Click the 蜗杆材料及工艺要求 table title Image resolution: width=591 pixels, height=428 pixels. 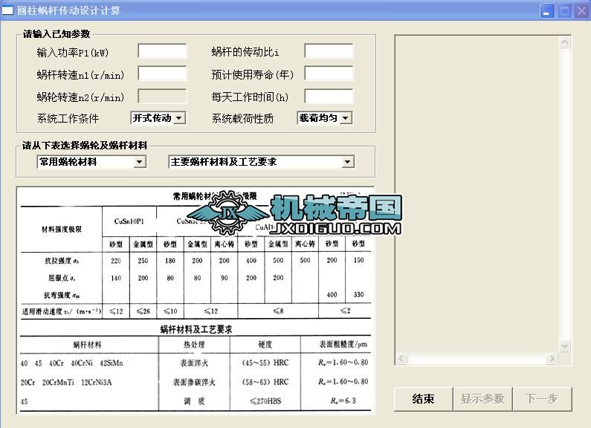pyautogui.click(x=196, y=330)
